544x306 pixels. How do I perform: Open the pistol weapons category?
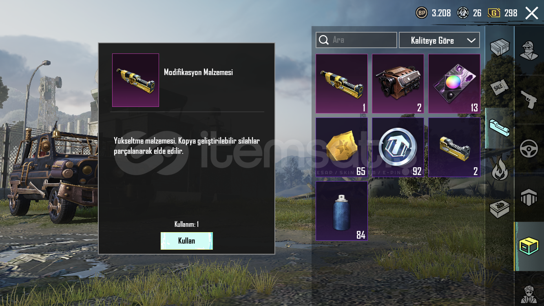coord(529,100)
